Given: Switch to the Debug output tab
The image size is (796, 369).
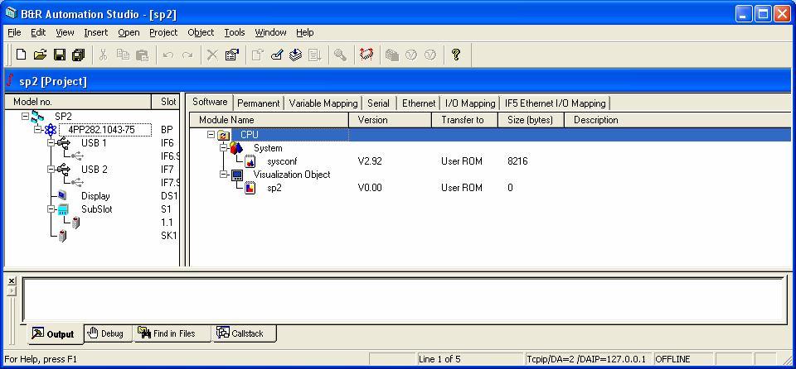Looking at the screenshot, I should click(107, 333).
